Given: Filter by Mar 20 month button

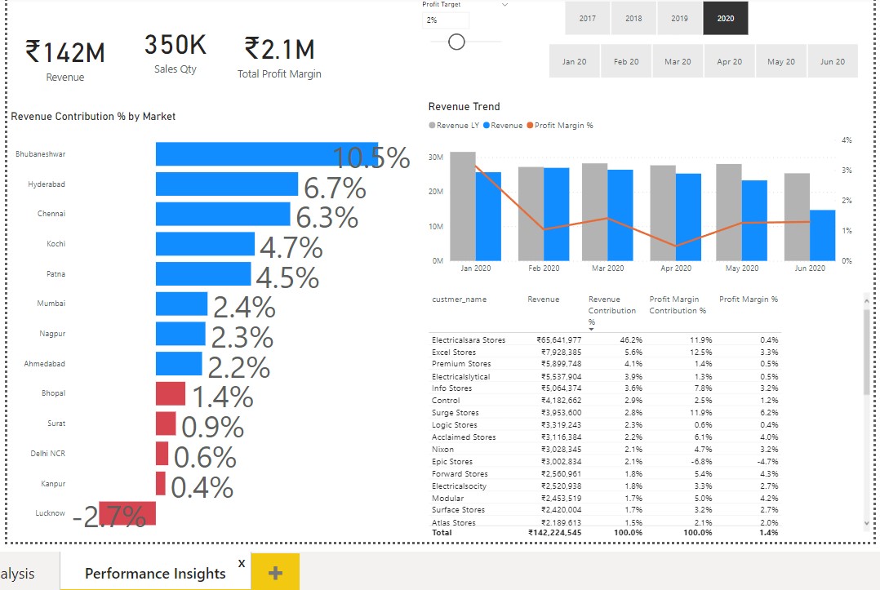Looking at the screenshot, I should point(678,61).
